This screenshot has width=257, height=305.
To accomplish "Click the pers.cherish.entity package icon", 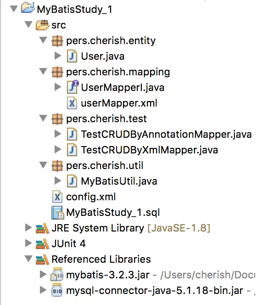I will pos(57,41).
